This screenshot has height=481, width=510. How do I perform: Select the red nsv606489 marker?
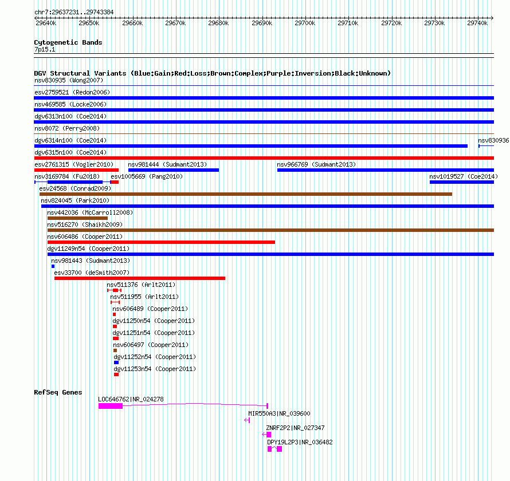[x=114, y=314]
